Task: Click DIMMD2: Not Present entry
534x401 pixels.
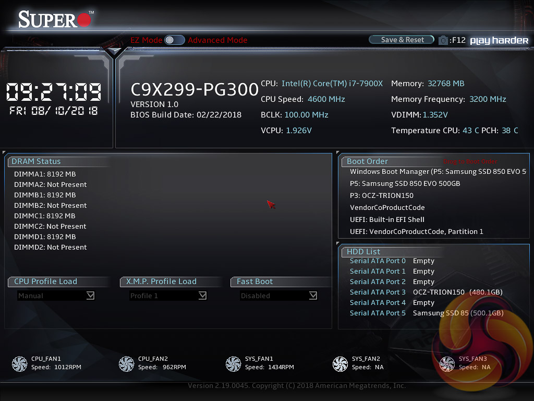Action: (x=51, y=247)
